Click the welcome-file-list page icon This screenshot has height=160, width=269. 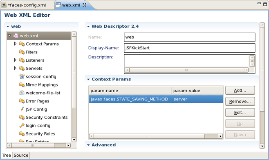pos(22,93)
